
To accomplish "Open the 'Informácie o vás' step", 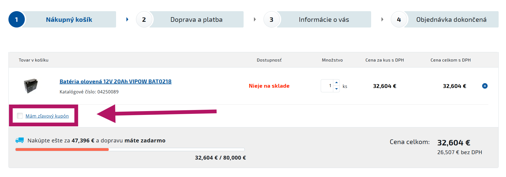I will coord(324,20).
